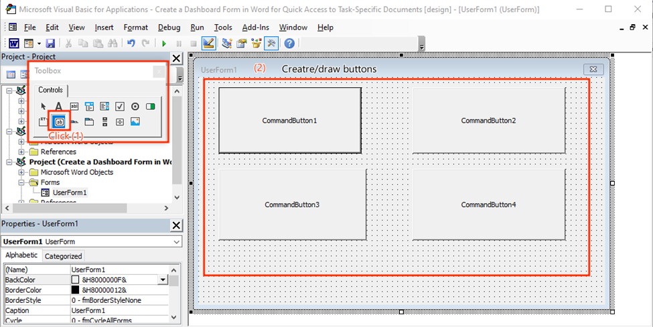This screenshot has width=653, height=327.
Task: Select the Image control in Toolbox
Action: point(135,122)
